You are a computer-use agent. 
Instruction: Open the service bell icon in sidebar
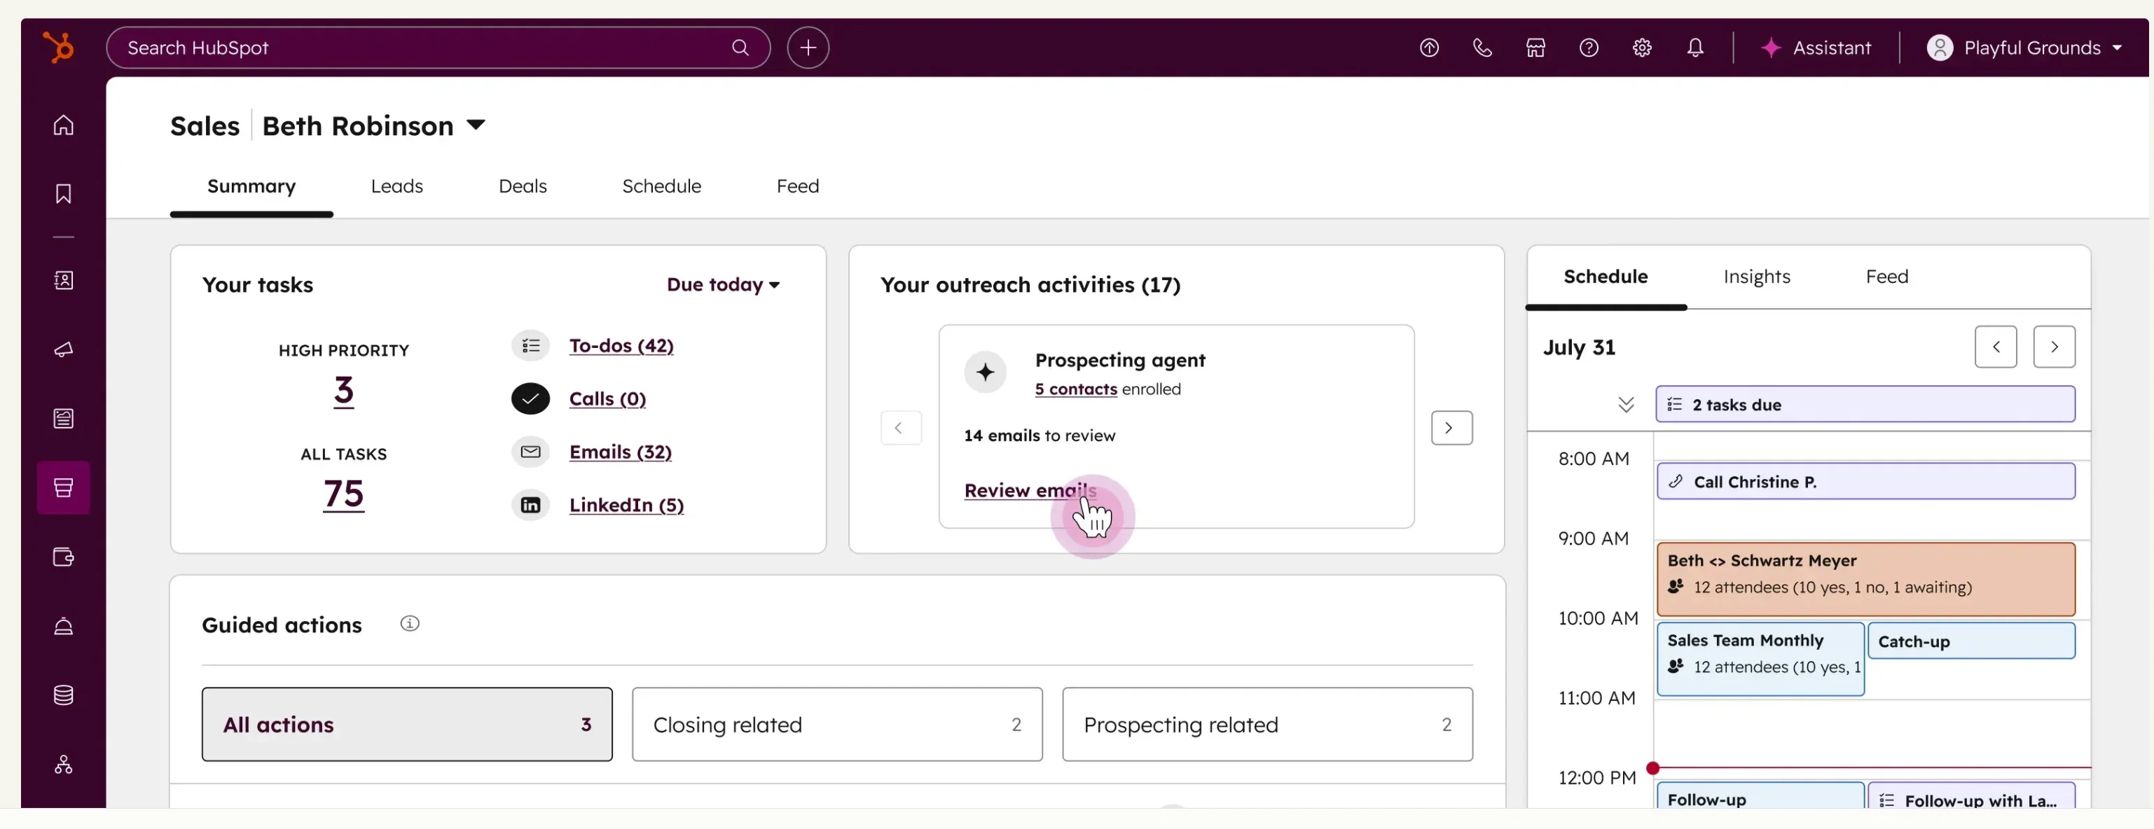pyautogui.click(x=64, y=626)
